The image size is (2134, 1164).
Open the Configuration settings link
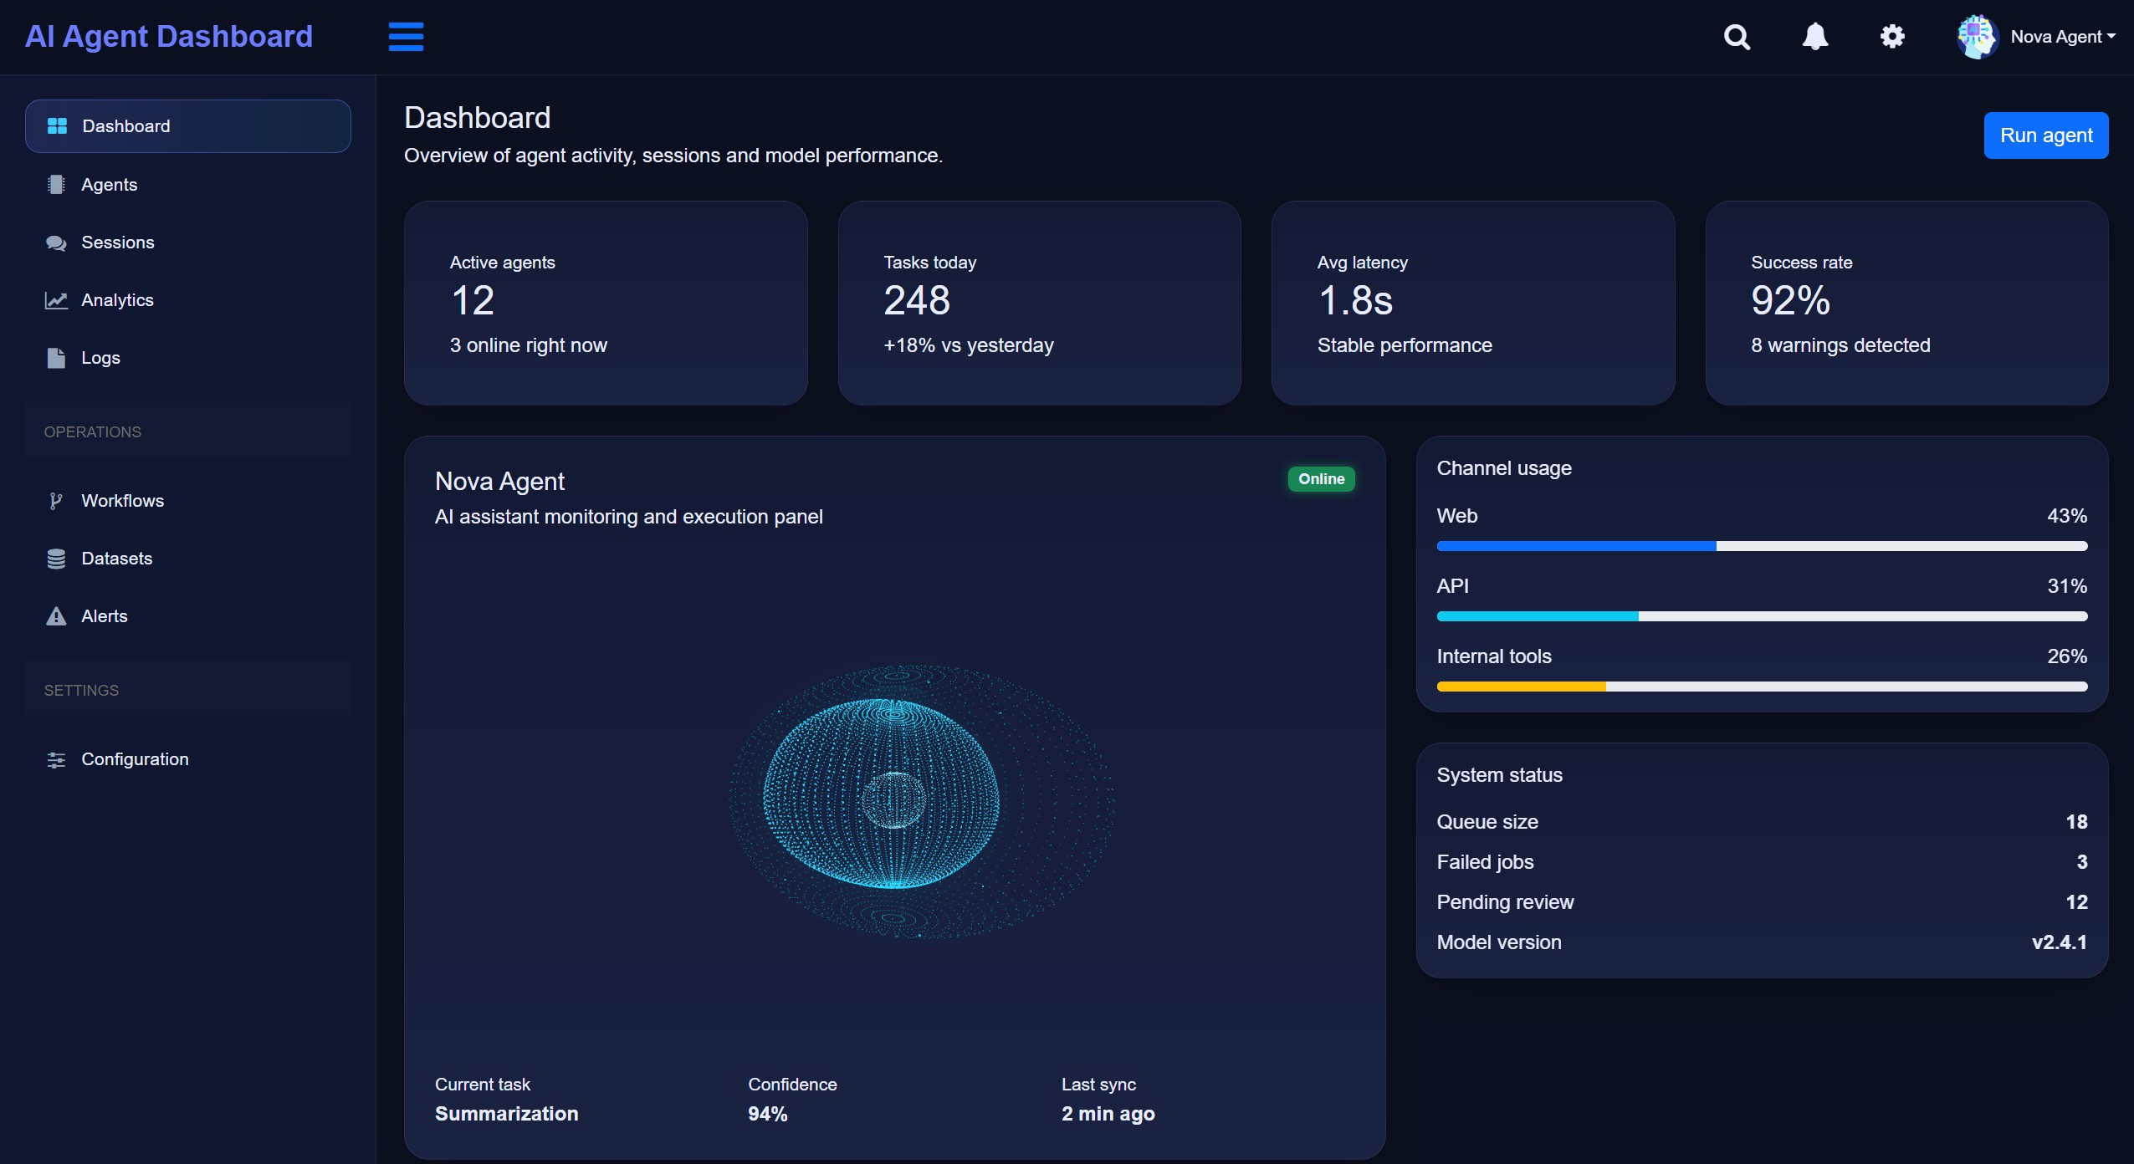135,759
